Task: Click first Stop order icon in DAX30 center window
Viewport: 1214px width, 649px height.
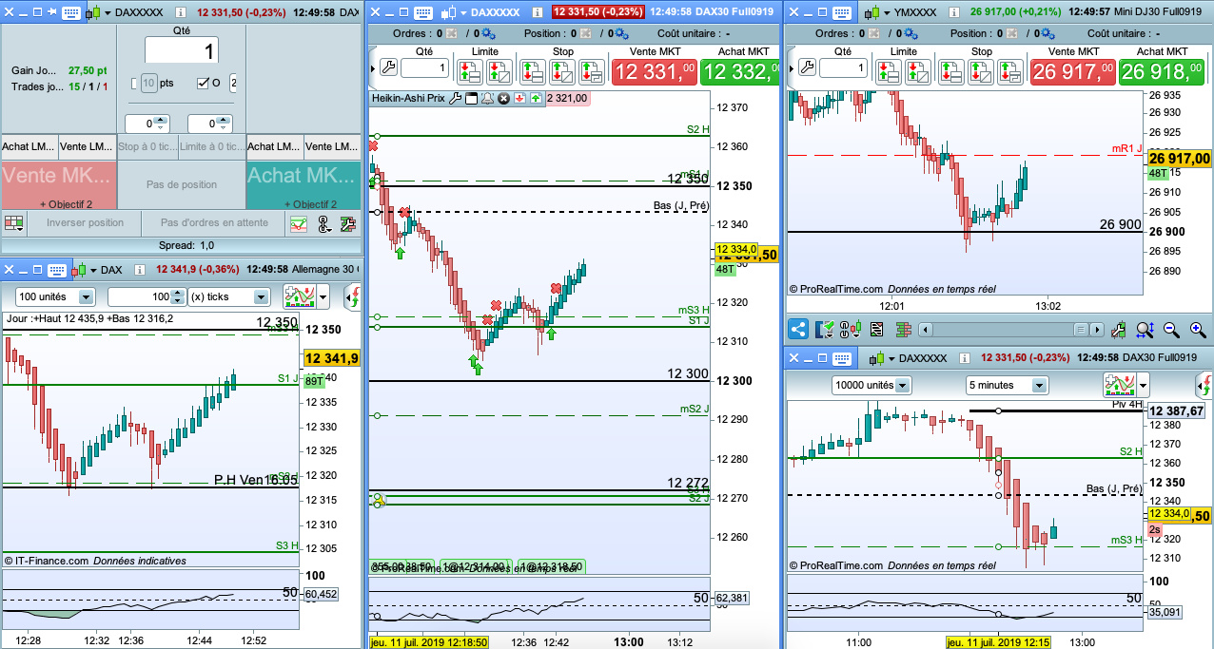Action: coord(535,71)
